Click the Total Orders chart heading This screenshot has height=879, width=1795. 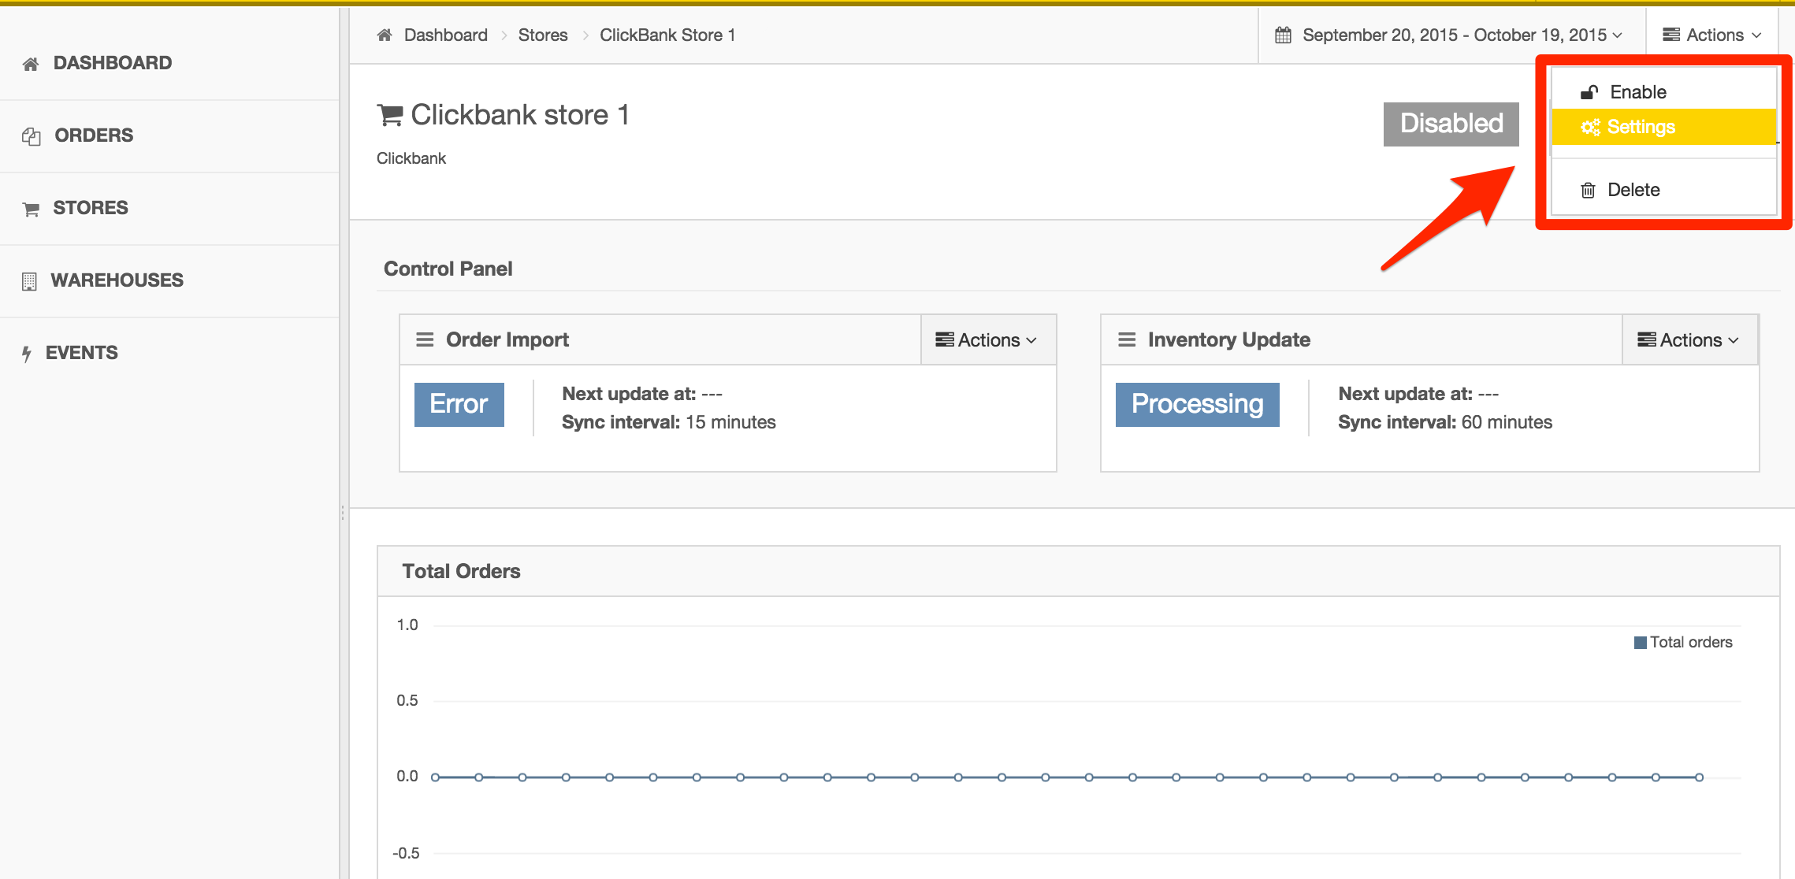click(x=461, y=571)
